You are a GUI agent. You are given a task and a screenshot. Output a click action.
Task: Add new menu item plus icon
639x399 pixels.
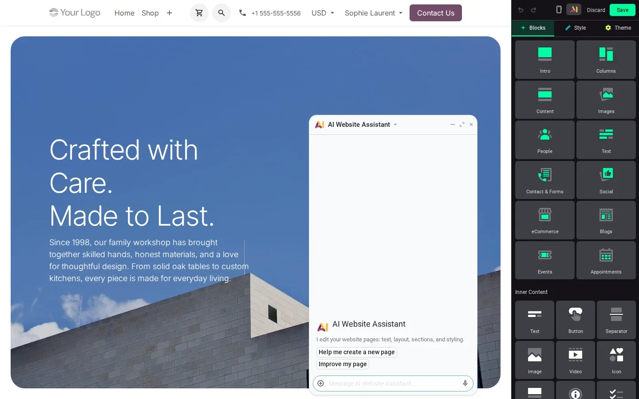tap(170, 13)
